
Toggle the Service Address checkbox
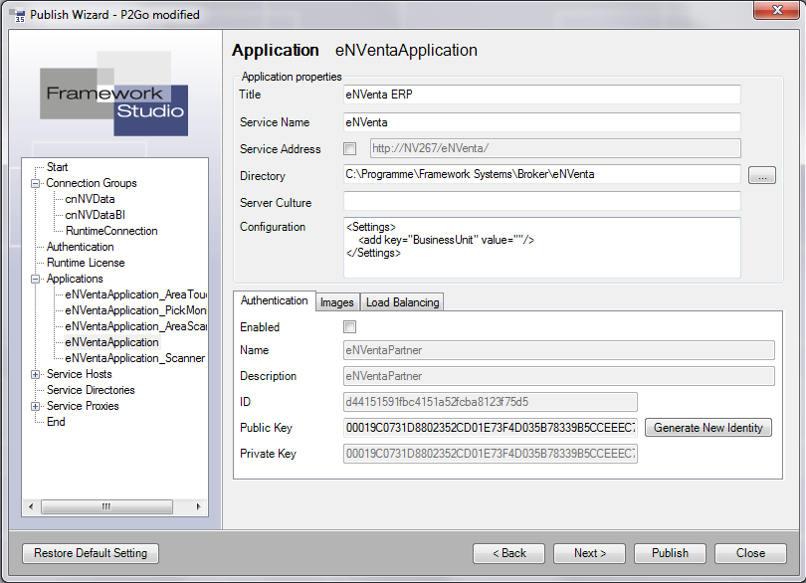(x=349, y=148)
